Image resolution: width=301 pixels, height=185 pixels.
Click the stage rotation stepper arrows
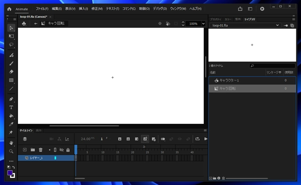pyautogui.click(x=183, y=23)
